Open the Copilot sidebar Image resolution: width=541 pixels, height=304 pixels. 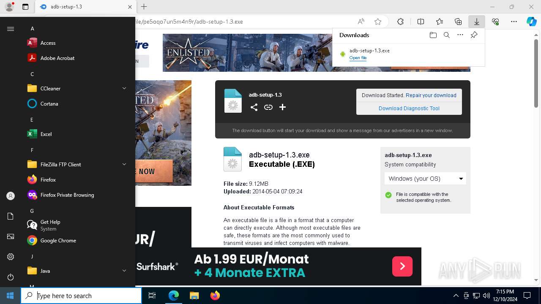532,22
